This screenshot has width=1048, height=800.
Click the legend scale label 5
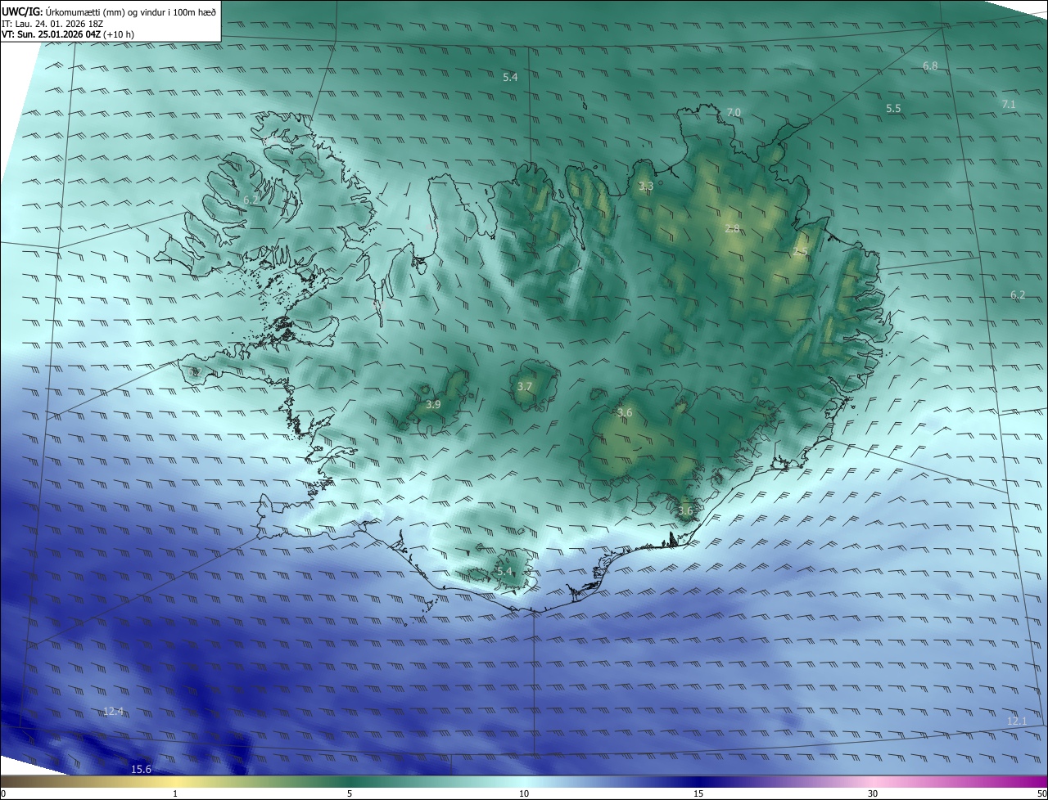[350, 793]
